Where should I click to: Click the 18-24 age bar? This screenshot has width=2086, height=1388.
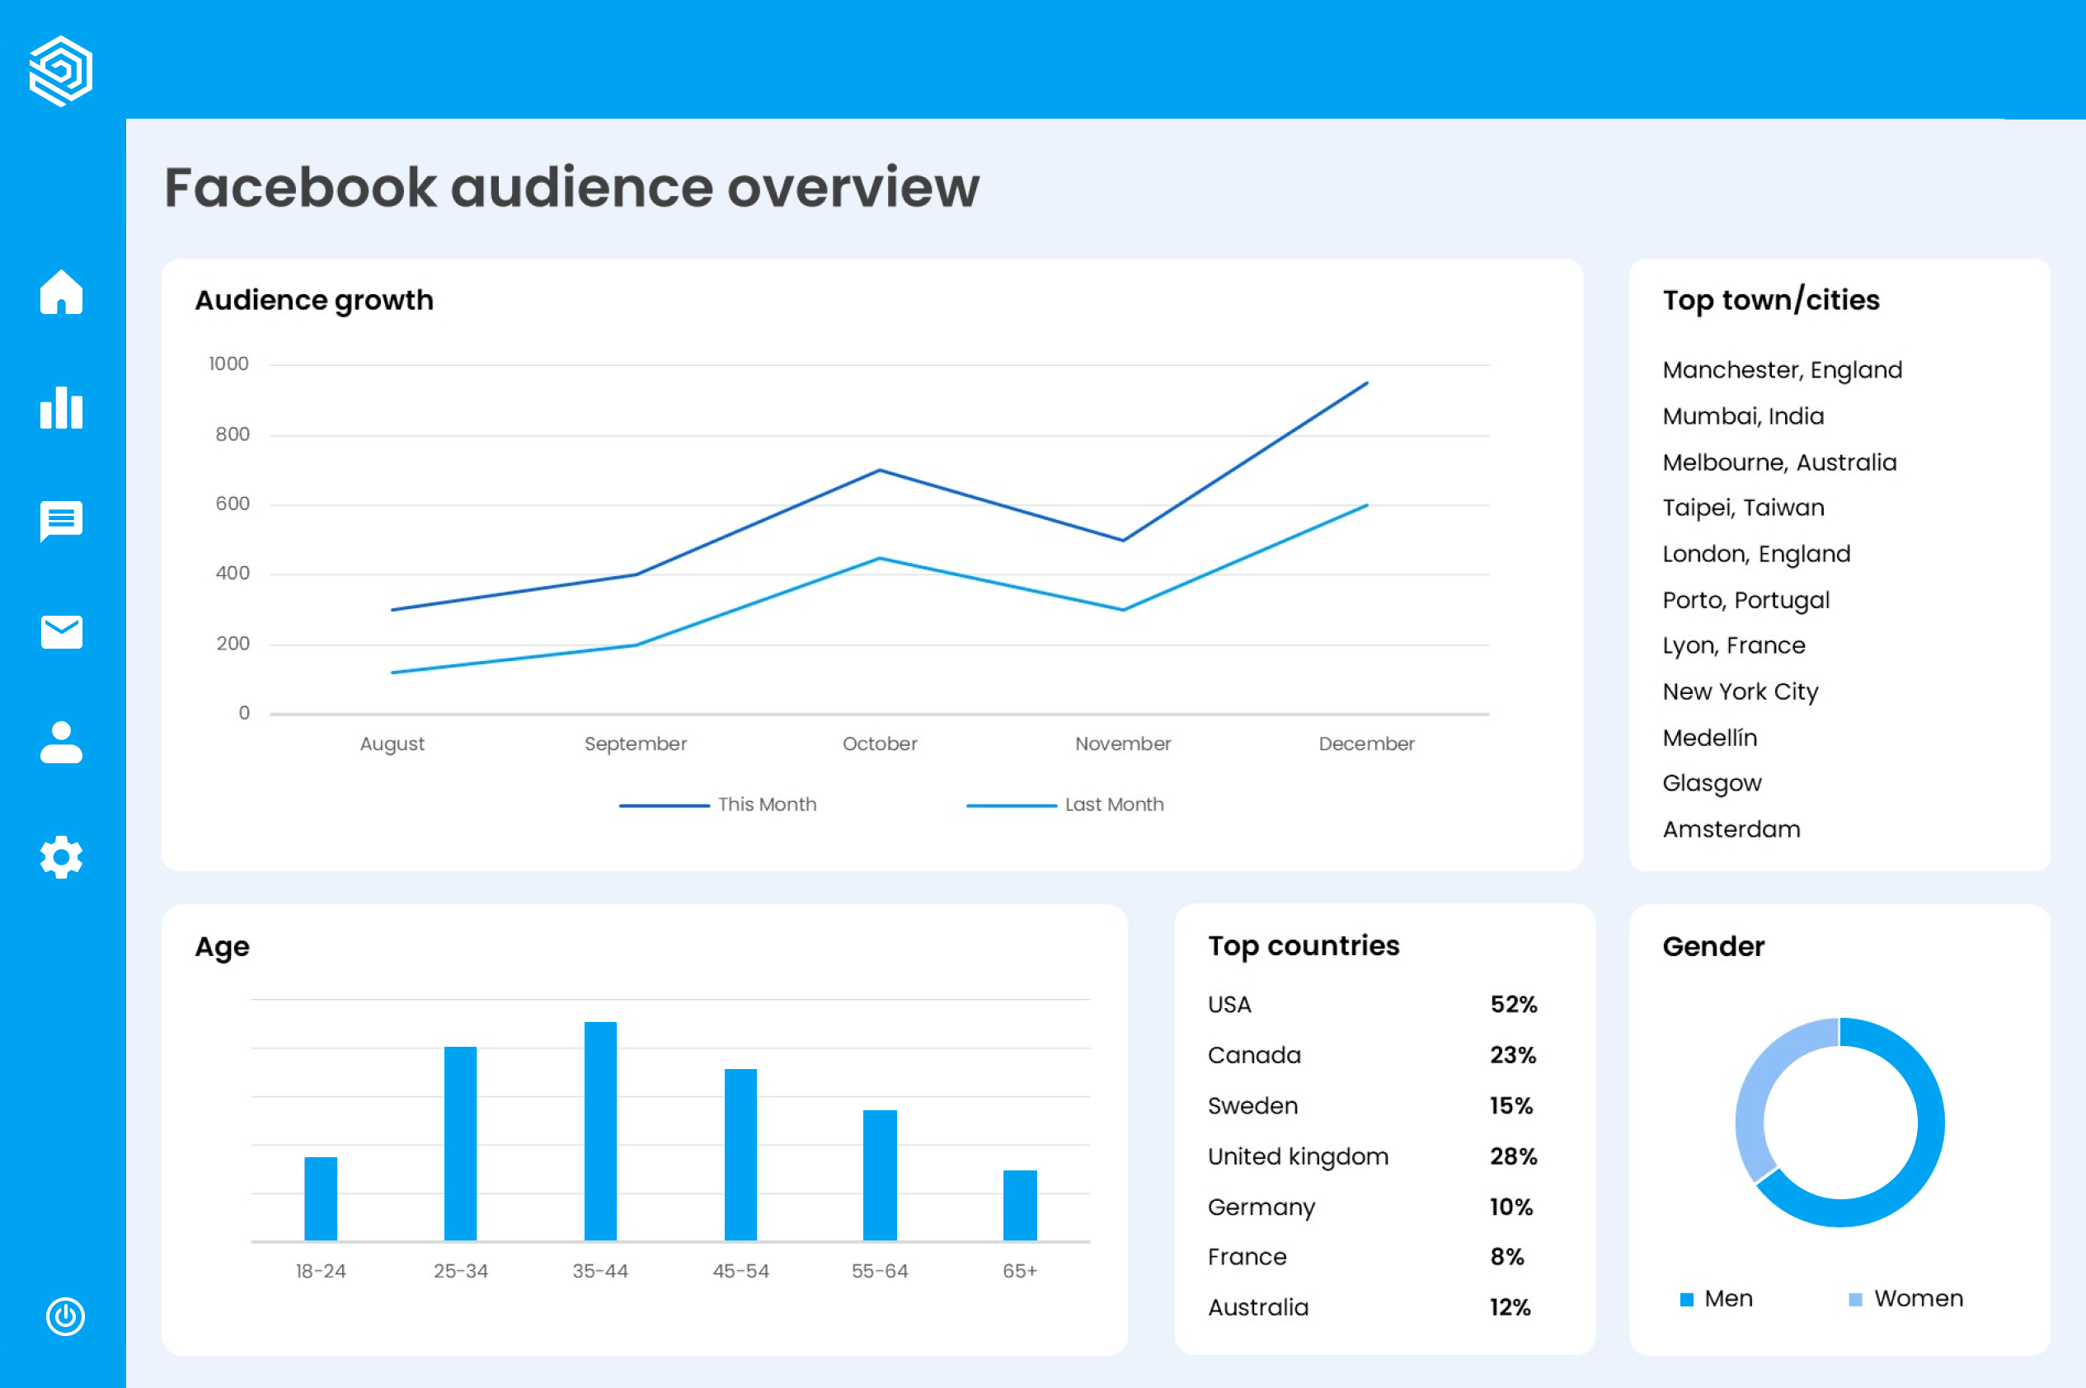(x=321, y=1198)
